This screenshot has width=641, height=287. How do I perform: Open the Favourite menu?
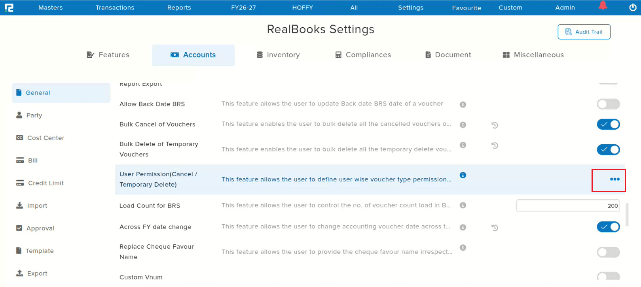pos(467,8)
